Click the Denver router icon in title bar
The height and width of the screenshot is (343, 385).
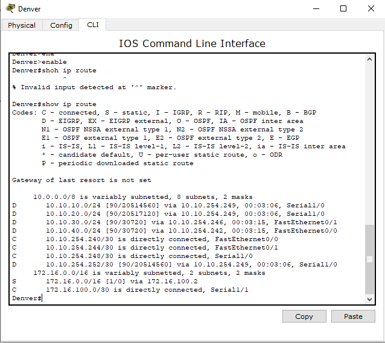click(x=10, y=8)
